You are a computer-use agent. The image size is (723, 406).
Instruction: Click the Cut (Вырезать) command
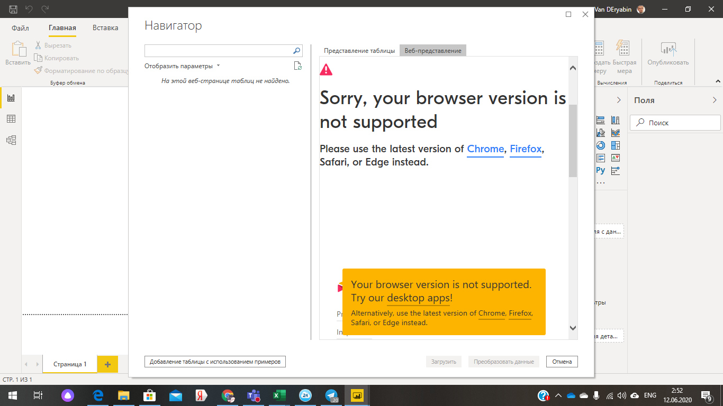tap(53, 45)
